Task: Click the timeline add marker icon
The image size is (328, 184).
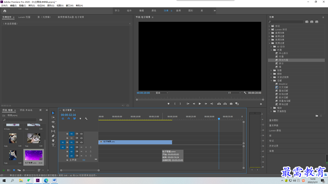Action: 80,119
